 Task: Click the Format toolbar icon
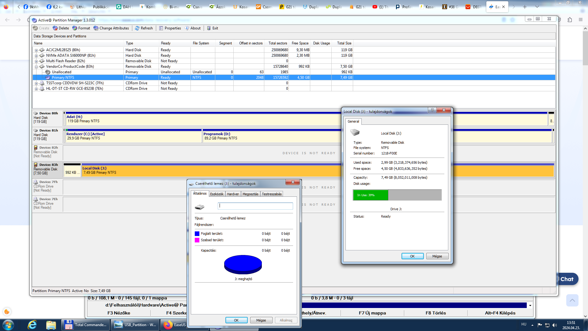(75, 28)
